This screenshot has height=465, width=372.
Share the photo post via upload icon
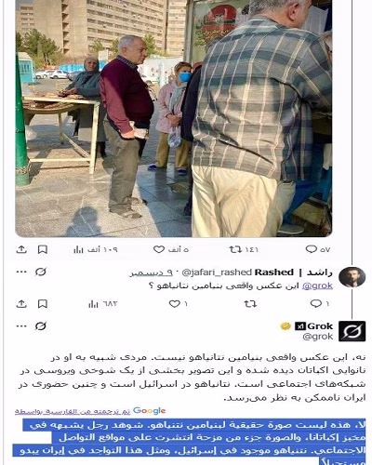(x=21, y=249)
